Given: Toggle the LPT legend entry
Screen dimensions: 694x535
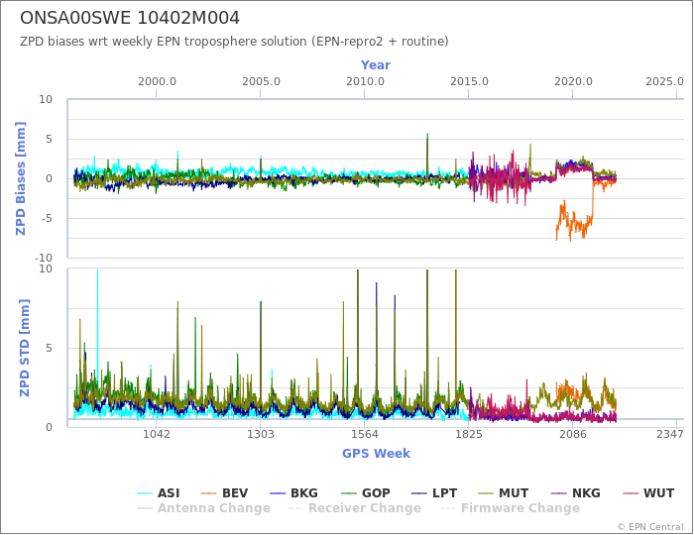Looking at the screenshot, I should pyautogui.click(x=434, y=493).
